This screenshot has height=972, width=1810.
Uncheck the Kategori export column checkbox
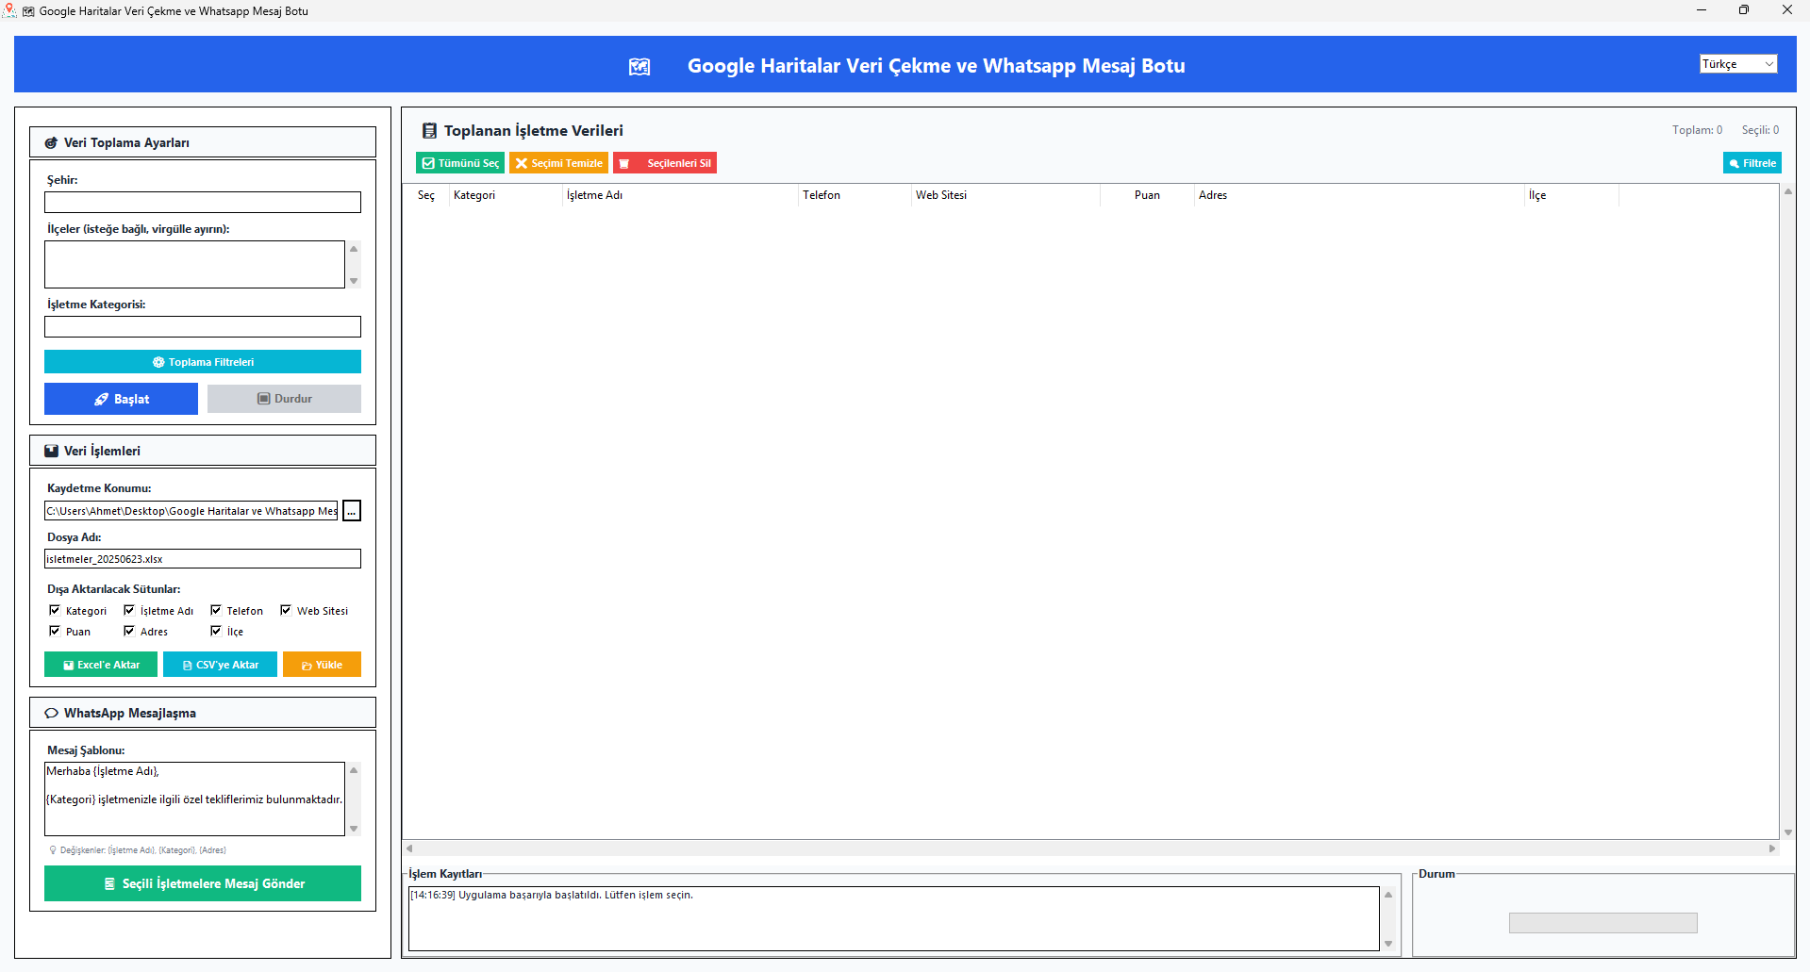coord(55,610)
